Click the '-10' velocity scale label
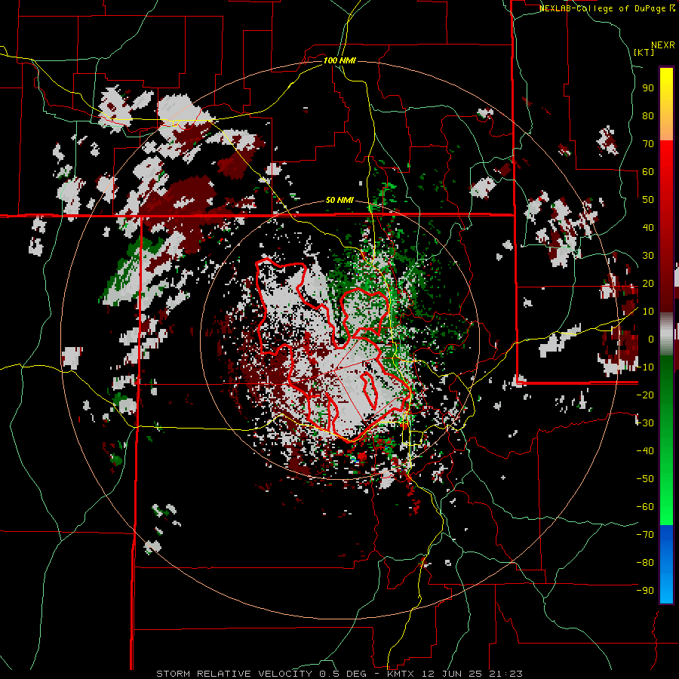 (645, 367)
